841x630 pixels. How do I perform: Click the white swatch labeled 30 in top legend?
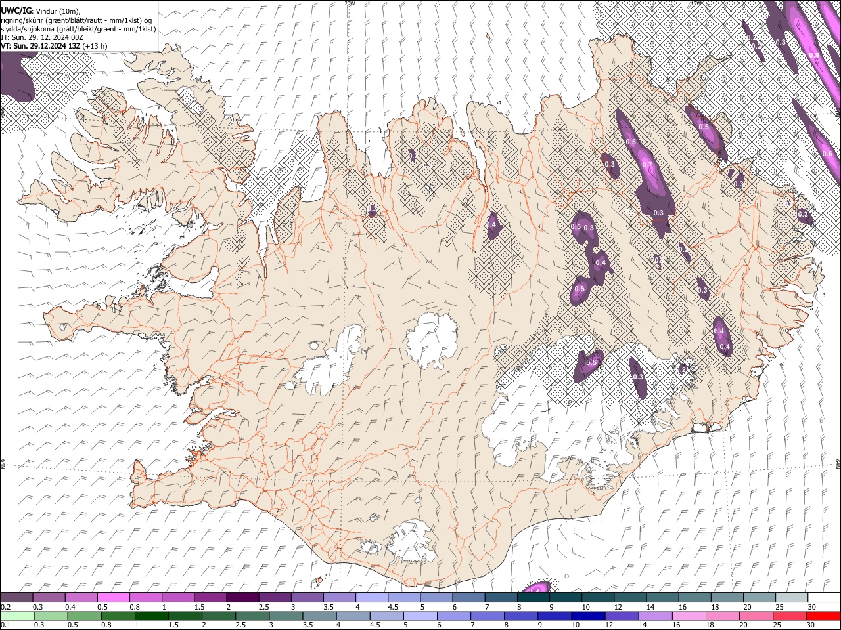coord(823,598)
